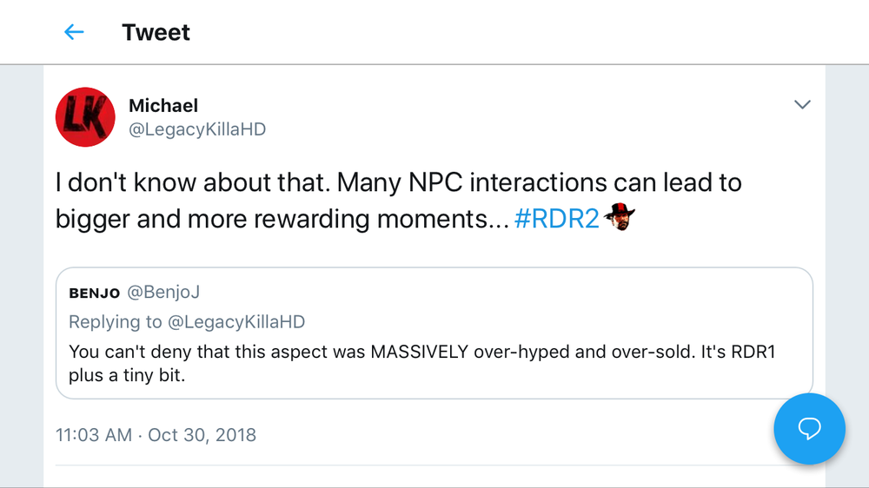Click the red LK profile avatar
Image resolution: width=869 pixels, height=488 pixels.
coord(85,117)
